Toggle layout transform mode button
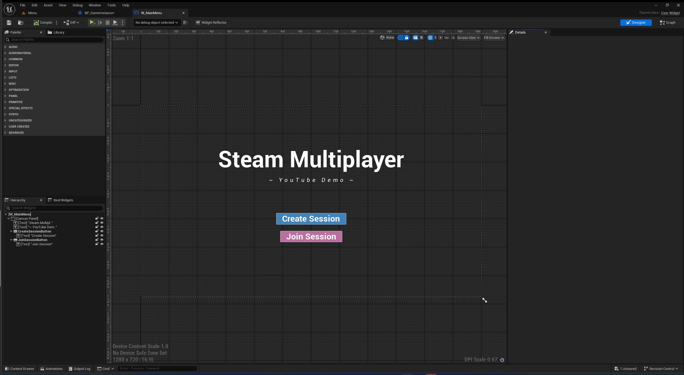This screenshot has height=375, width=684. [x=416, y=38]
